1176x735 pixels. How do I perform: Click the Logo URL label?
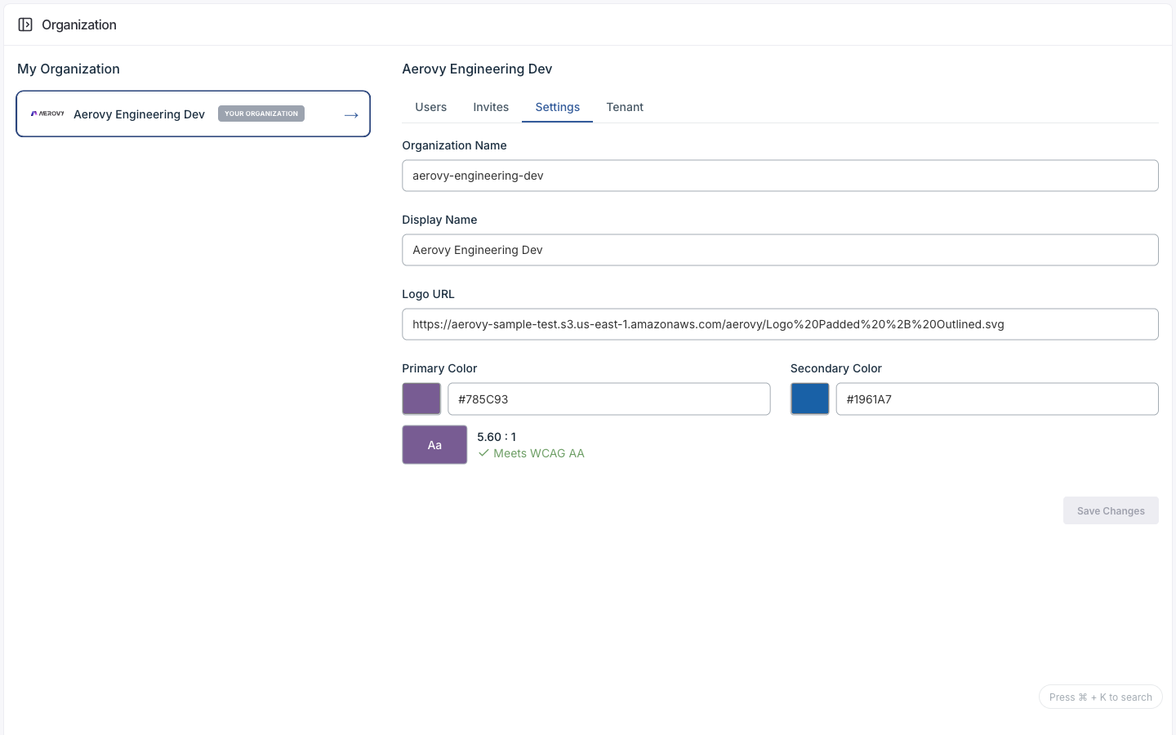pyautogui.click(x=428, y=294)
